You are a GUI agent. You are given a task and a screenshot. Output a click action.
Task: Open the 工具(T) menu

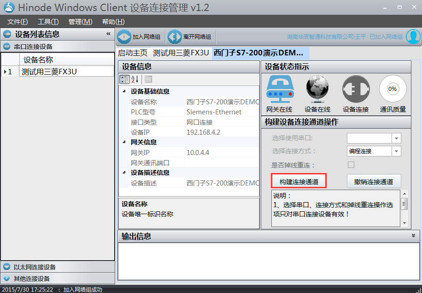coord(48,22)
